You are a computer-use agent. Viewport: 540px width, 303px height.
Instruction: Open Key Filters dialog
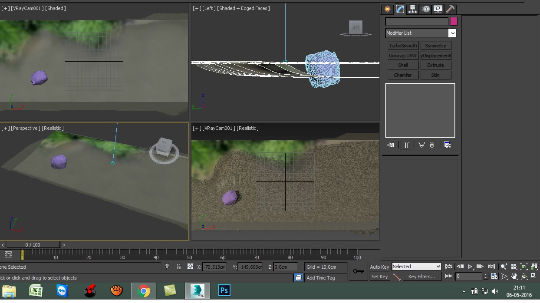[422, 277]
